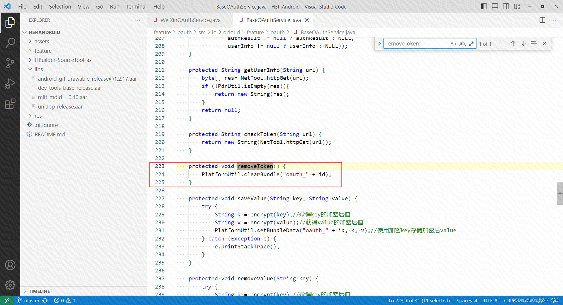563x305 pixels.
Task: Open the File menu
Action: pyautogui.click(x=22, y=6)
